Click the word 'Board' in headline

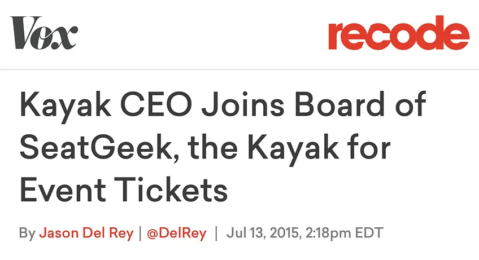[x=339, y=104]
